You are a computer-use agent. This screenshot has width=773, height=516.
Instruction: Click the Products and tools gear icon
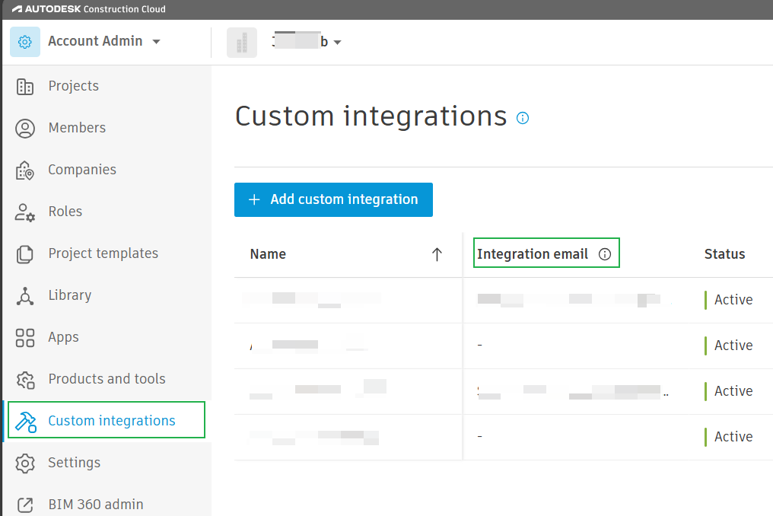pyautogui.click(x=25, y=380)
